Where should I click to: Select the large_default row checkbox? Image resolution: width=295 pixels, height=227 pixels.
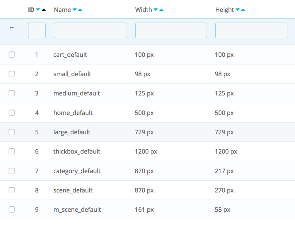pyautogui.click(x=12, y=132)
